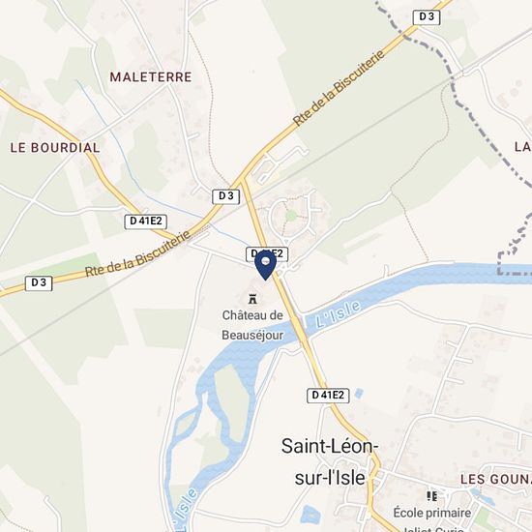The image size is (532, 532).
Task: Click the small blue pond near D 41E2
Action: pyautogui.click(x=359, y=394)
